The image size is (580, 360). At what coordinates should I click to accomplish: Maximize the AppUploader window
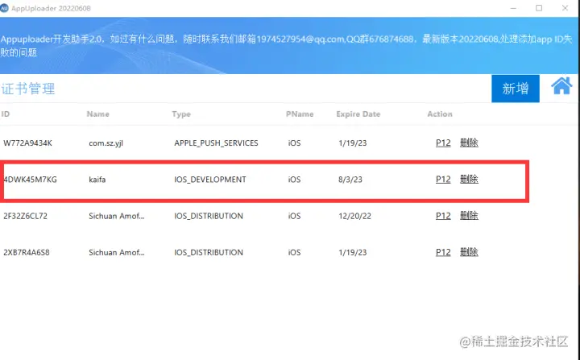[x=539, y=8]
